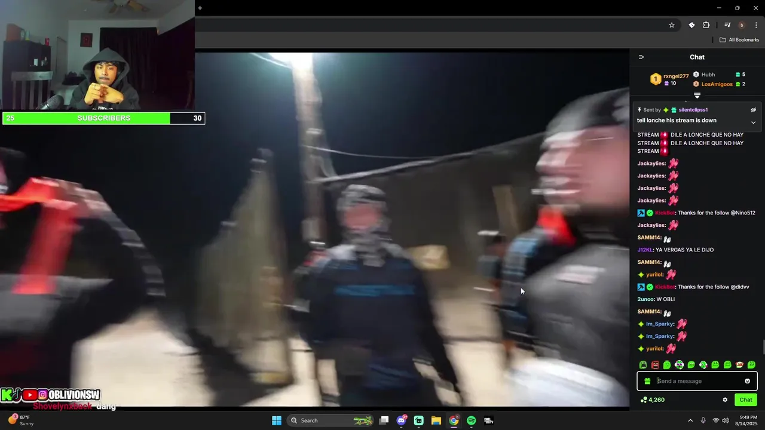Pick the last green emote in quick row

tap(751, 365)
